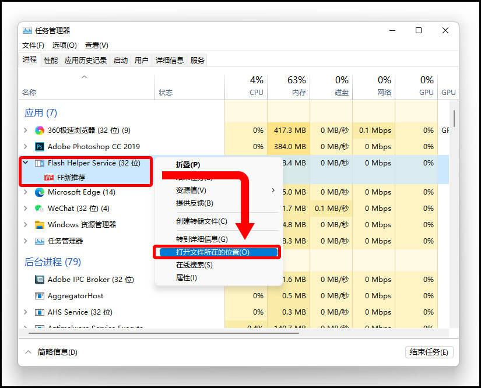Switch to the 性能 tab
The image size is (481, 388).
click(x=51, y=61)
